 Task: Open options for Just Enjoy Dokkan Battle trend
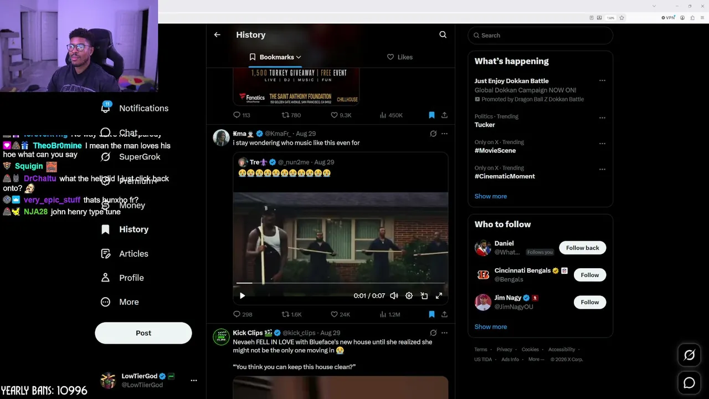(602, 81)
